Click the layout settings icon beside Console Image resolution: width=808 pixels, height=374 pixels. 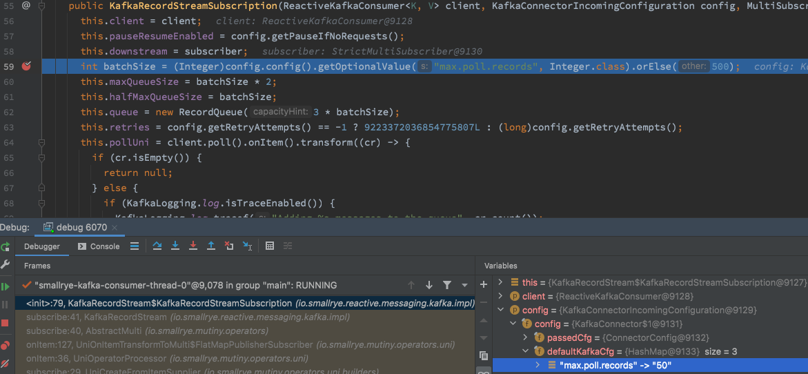[x=135, y=246]
